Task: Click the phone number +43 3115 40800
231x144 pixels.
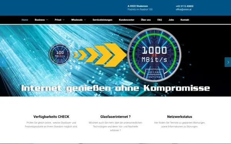Action: 184,6
